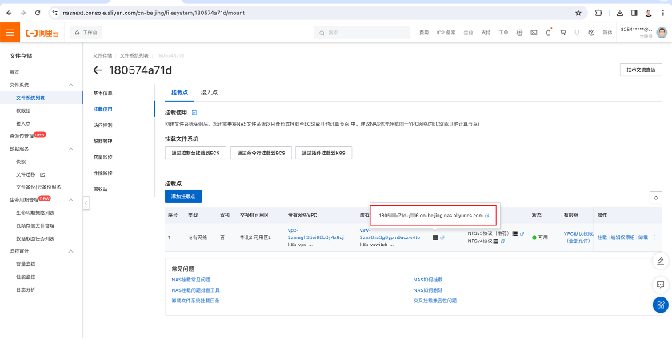The height and width of the screenshot is (339, 672).
Task: Open the help question-mark icon
Action: pyautogui.click(x=591, y=33)
